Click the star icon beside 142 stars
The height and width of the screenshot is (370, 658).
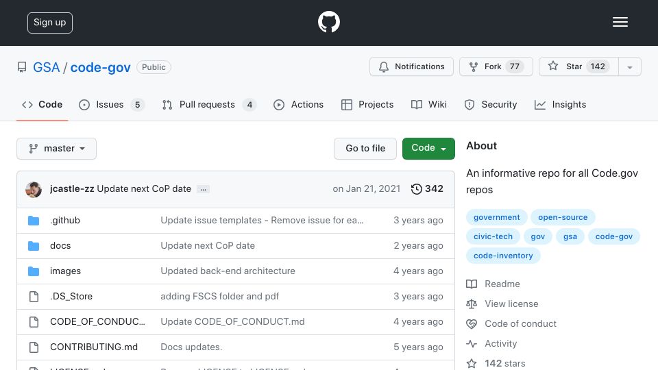472,363
